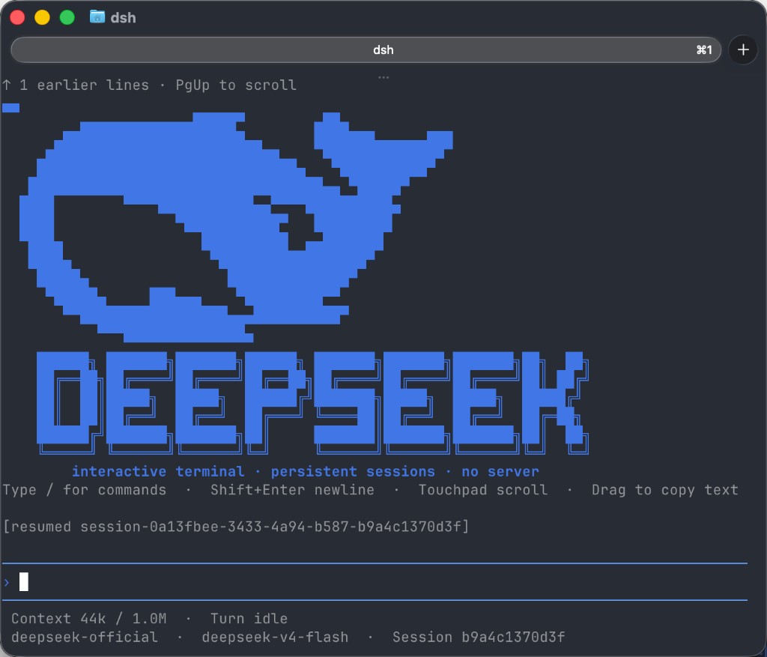Viewport: 767px width, 657px height.
Task: Click the DeepSeek whale logo art
Action: [236, 227]
